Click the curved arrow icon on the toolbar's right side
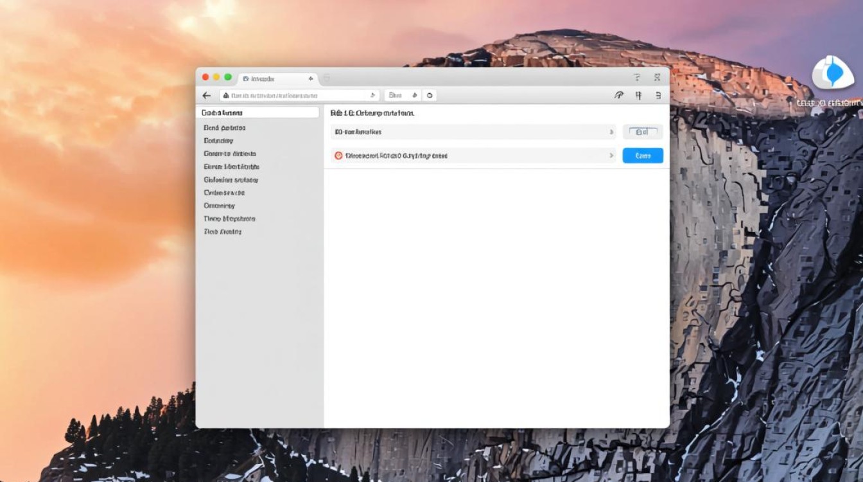The height and width of the screenshot is (482, 863). coord(618,95)
